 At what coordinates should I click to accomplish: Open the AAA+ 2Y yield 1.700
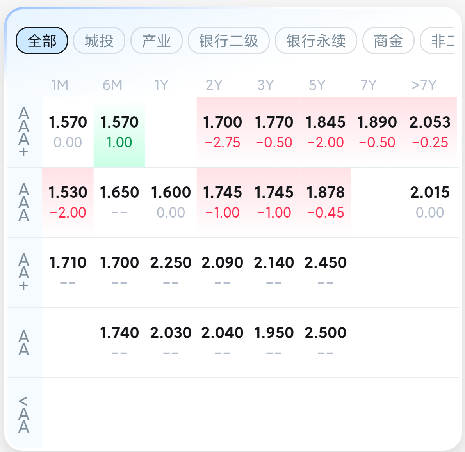point(222,132)
